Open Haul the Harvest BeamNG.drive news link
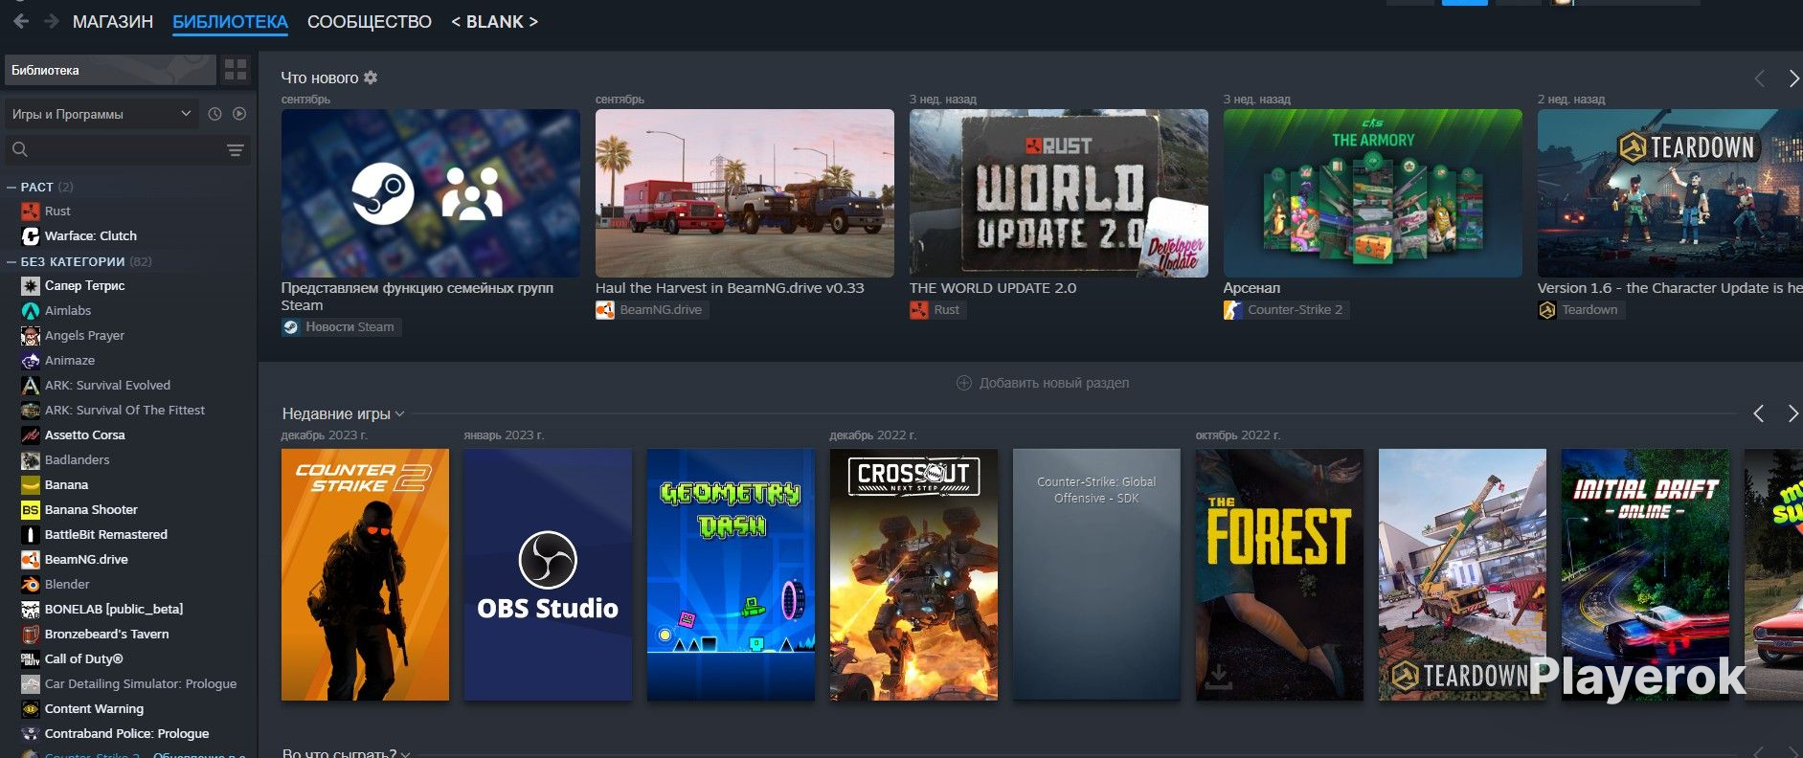Screen dimensions: 1803x758 730,288
